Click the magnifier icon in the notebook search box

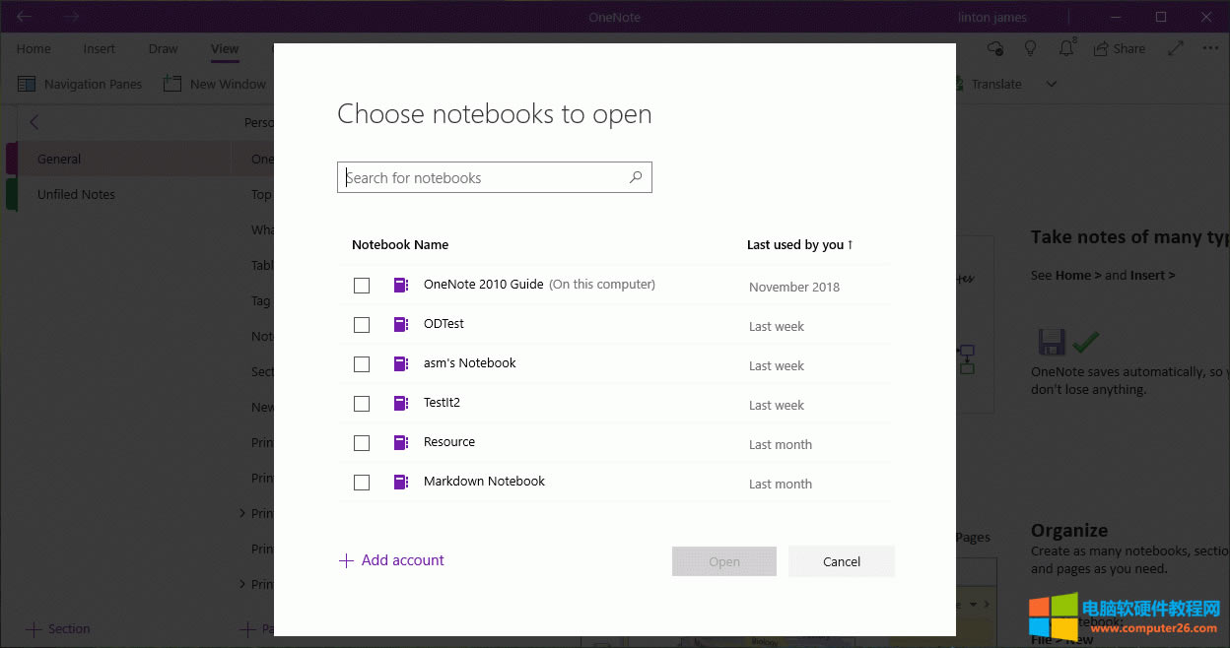point(636,177)
